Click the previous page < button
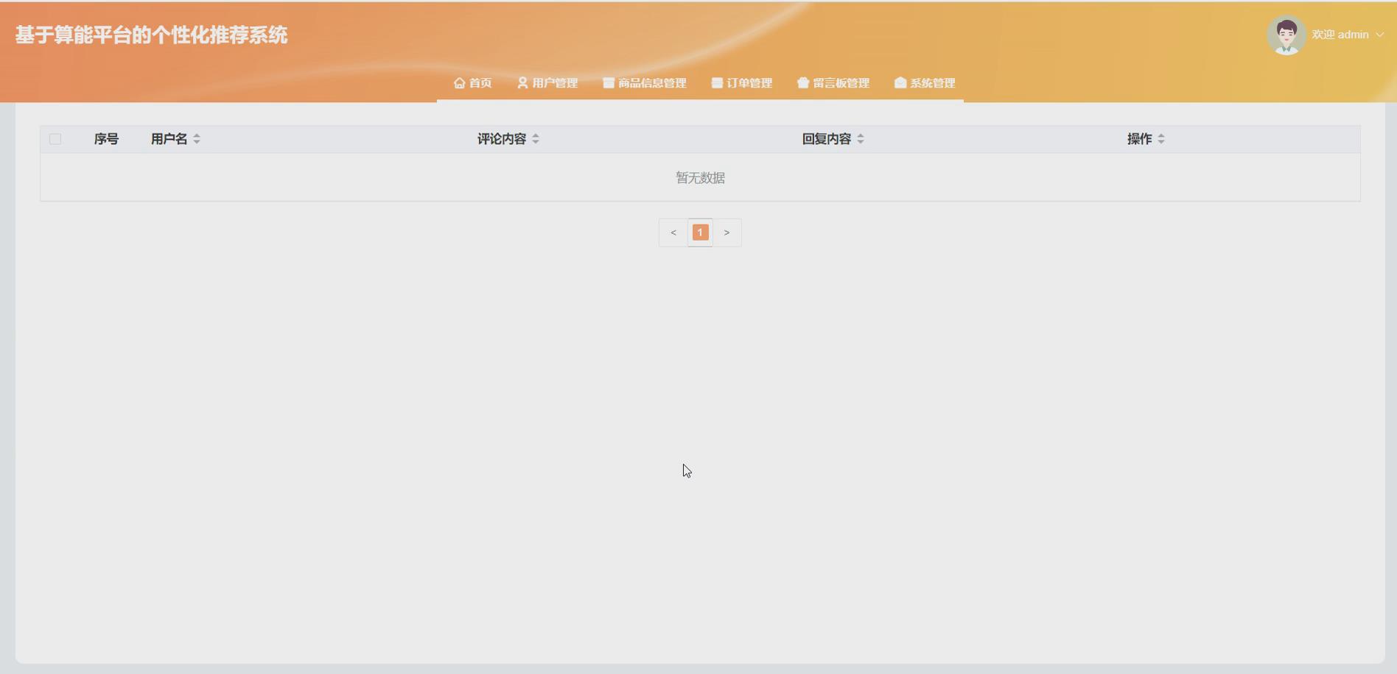 point(673,232)
